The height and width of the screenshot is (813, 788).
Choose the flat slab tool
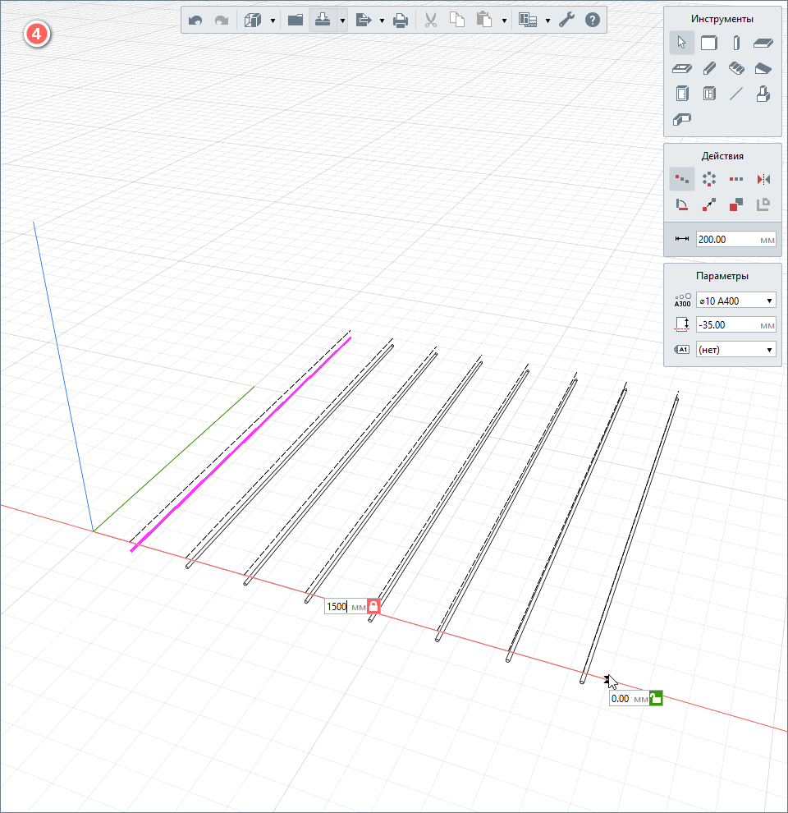763,43
